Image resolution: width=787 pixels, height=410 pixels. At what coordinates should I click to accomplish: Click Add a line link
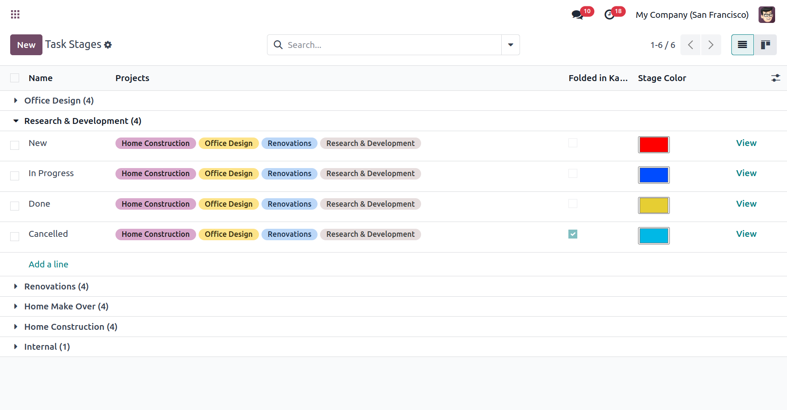48,264
